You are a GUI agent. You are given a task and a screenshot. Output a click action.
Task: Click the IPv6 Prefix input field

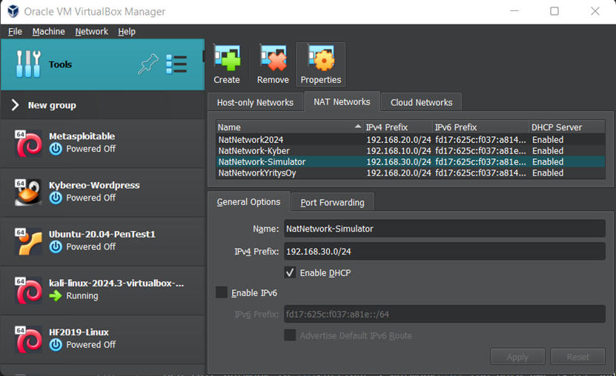coord(445,314)
